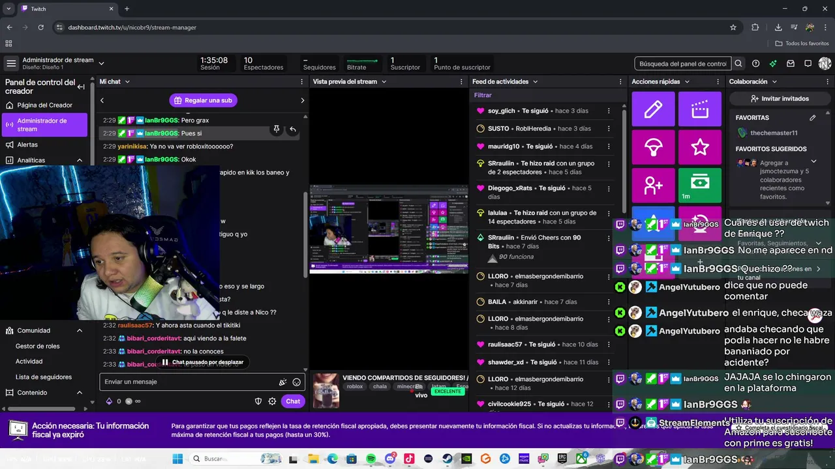This screenshot has height=469, width=835.
Task: Click the stream preview video thumbnail
Action: (x=389, y=229)
